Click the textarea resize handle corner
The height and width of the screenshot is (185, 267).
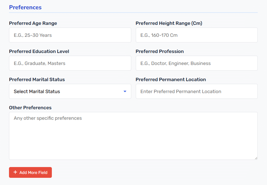pyautogui.click(x=256, y=158)
